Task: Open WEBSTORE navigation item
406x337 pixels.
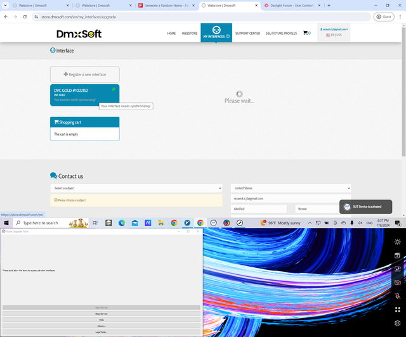Action: pos(190,34)
